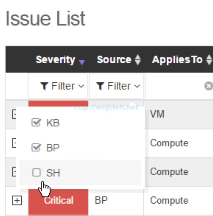Click the funnel icon in Severity filter

(x=44, y=86)
